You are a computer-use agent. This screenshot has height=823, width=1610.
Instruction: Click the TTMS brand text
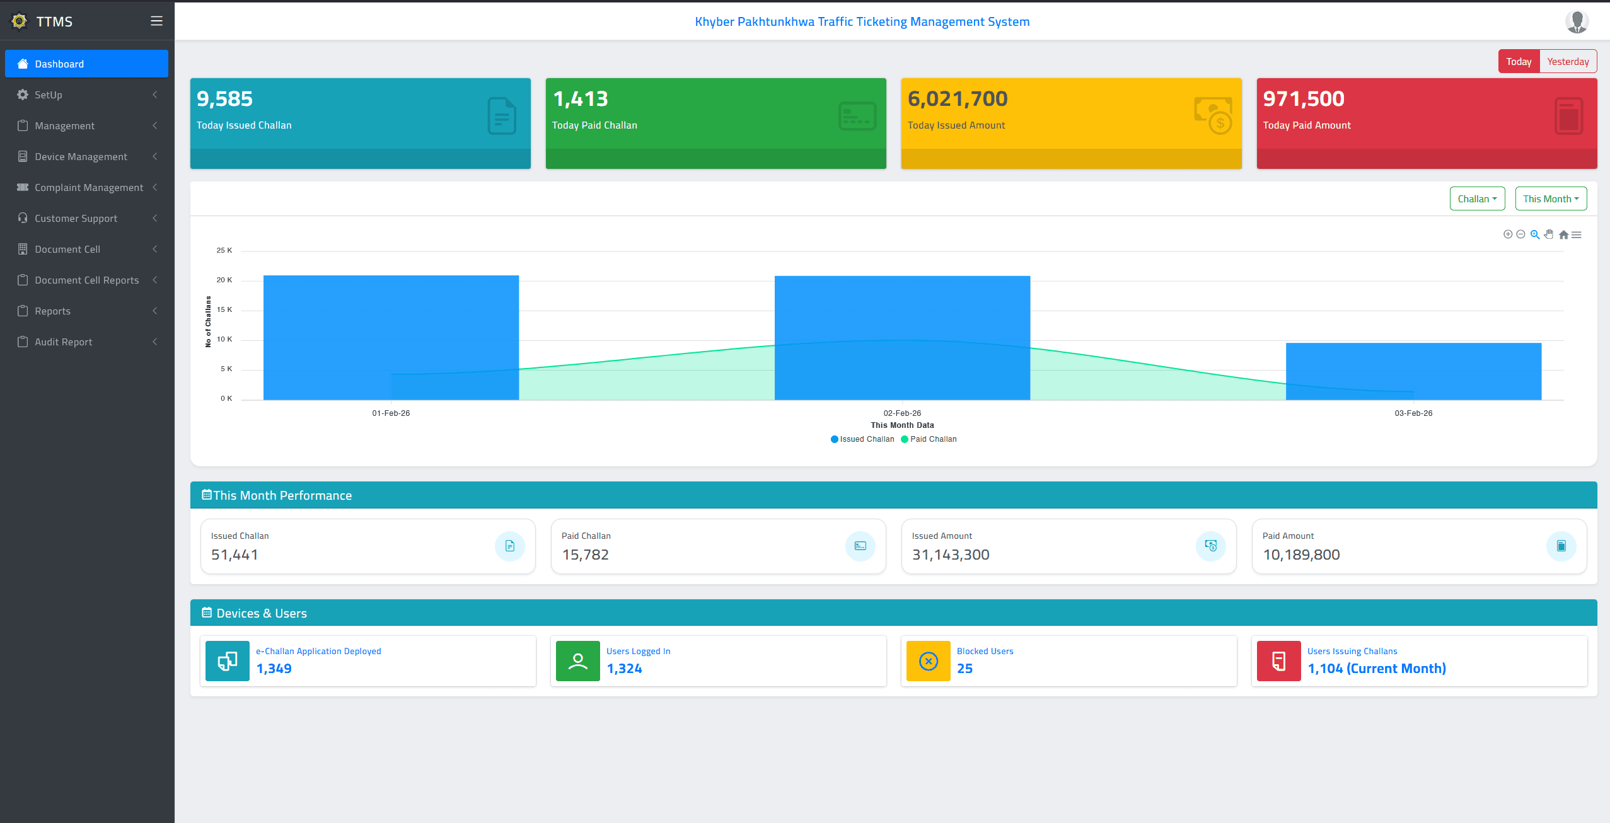[54, 21]
